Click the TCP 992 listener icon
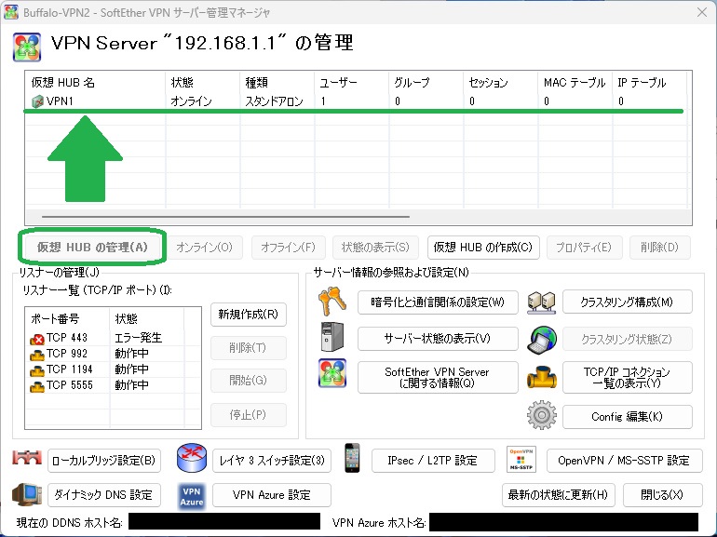 [36, 355]
